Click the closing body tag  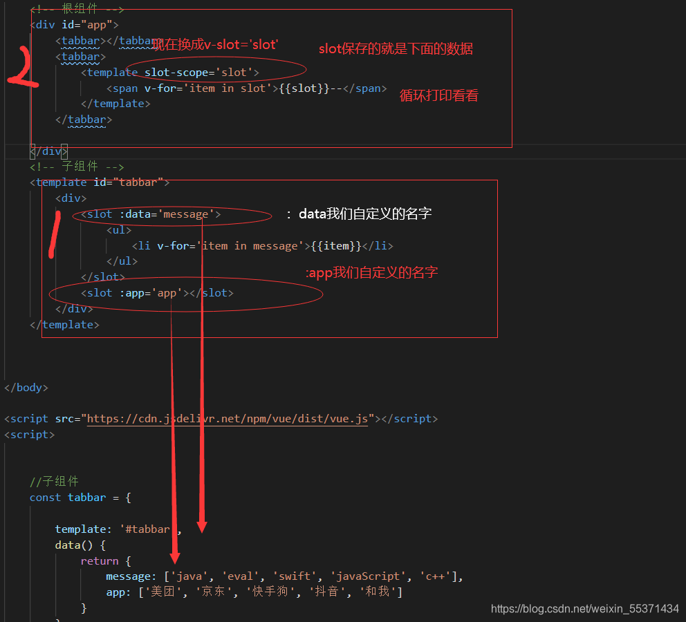coord(26,388)
